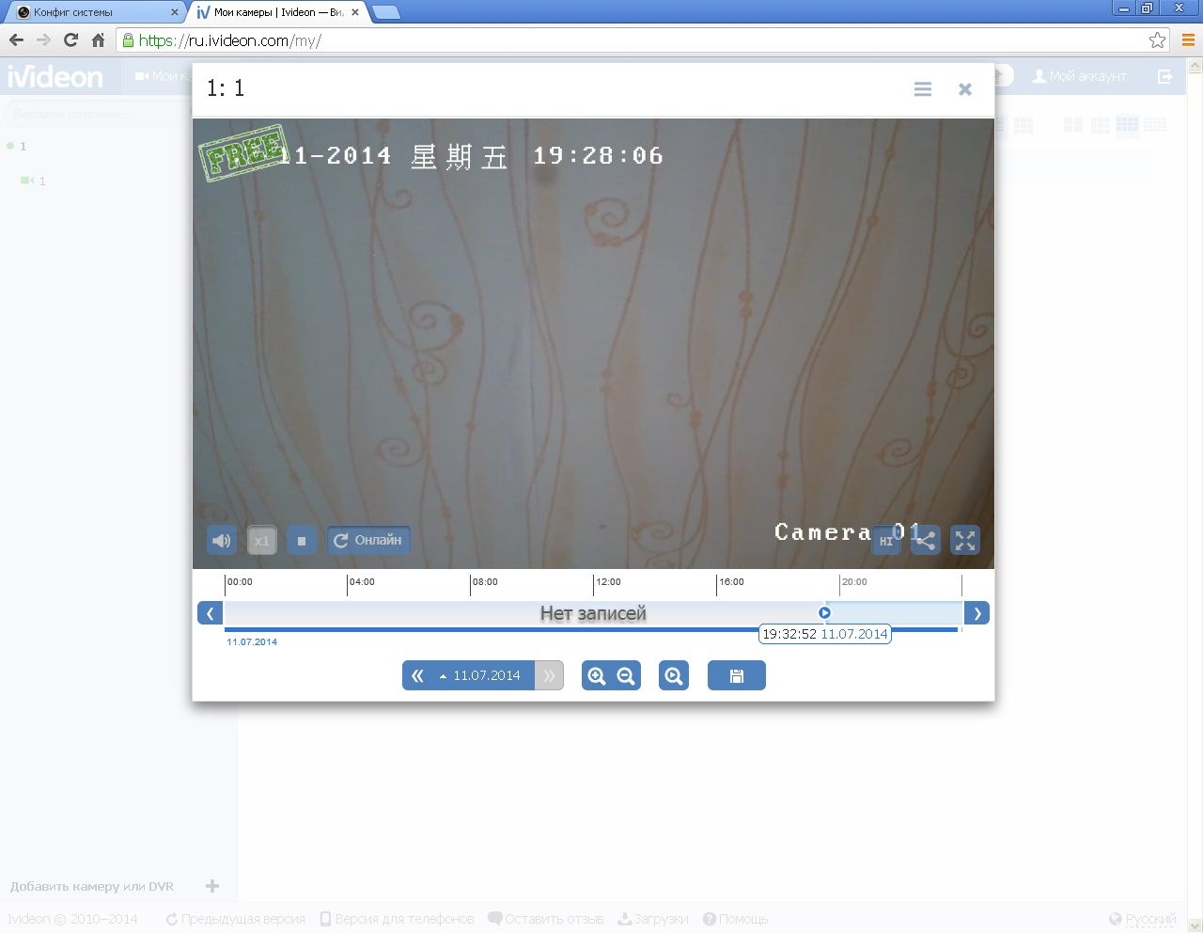Open a new browser tab
Screen dimensions: 1203x933
click(x=385, y=12)
